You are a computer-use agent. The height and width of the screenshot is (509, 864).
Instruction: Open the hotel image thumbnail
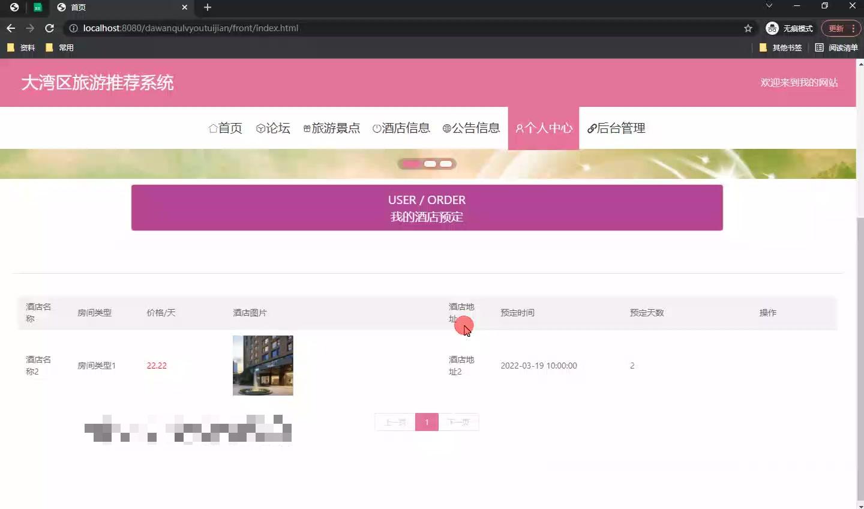pos(263,366)
